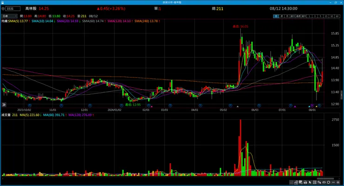This screenshot has width=344, height=186.
Task: Select the 3-minute interval tab
Action: [315, 16]
